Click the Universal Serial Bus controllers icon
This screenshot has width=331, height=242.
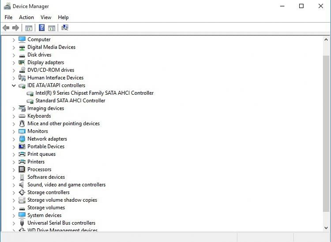click(22, 223)
